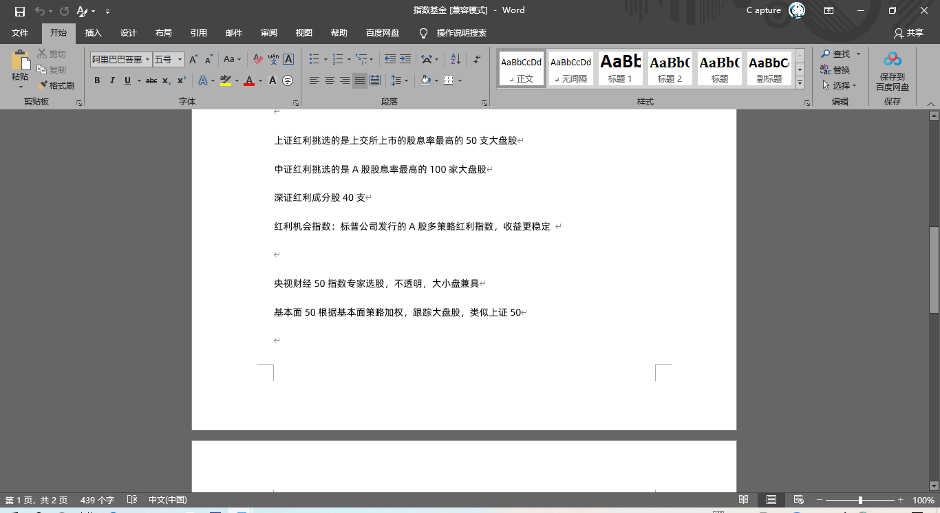Toggle bold formatting
Viewport: 940px width, 513px height.
point(97,80)
